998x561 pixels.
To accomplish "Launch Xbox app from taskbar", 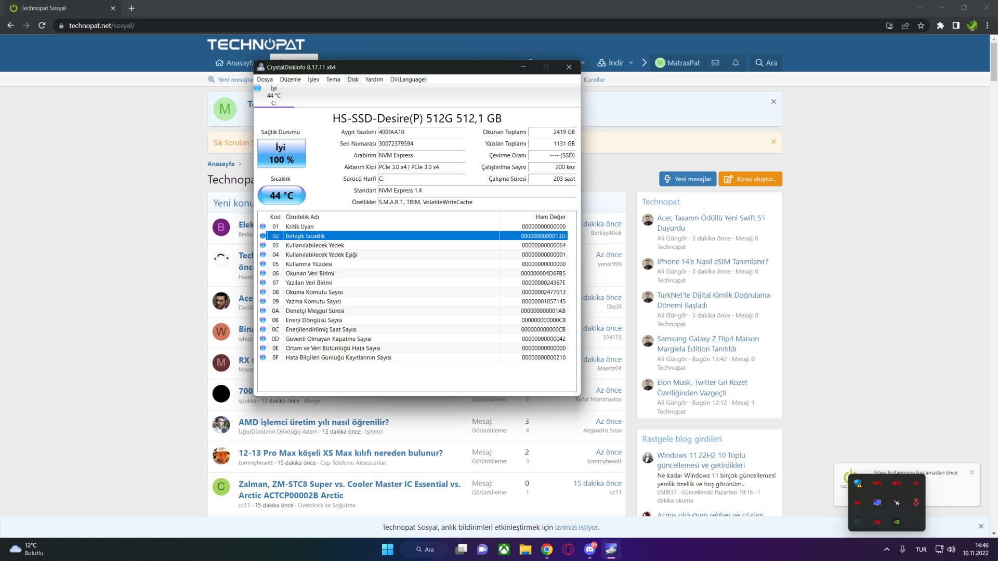I will 504,549.
